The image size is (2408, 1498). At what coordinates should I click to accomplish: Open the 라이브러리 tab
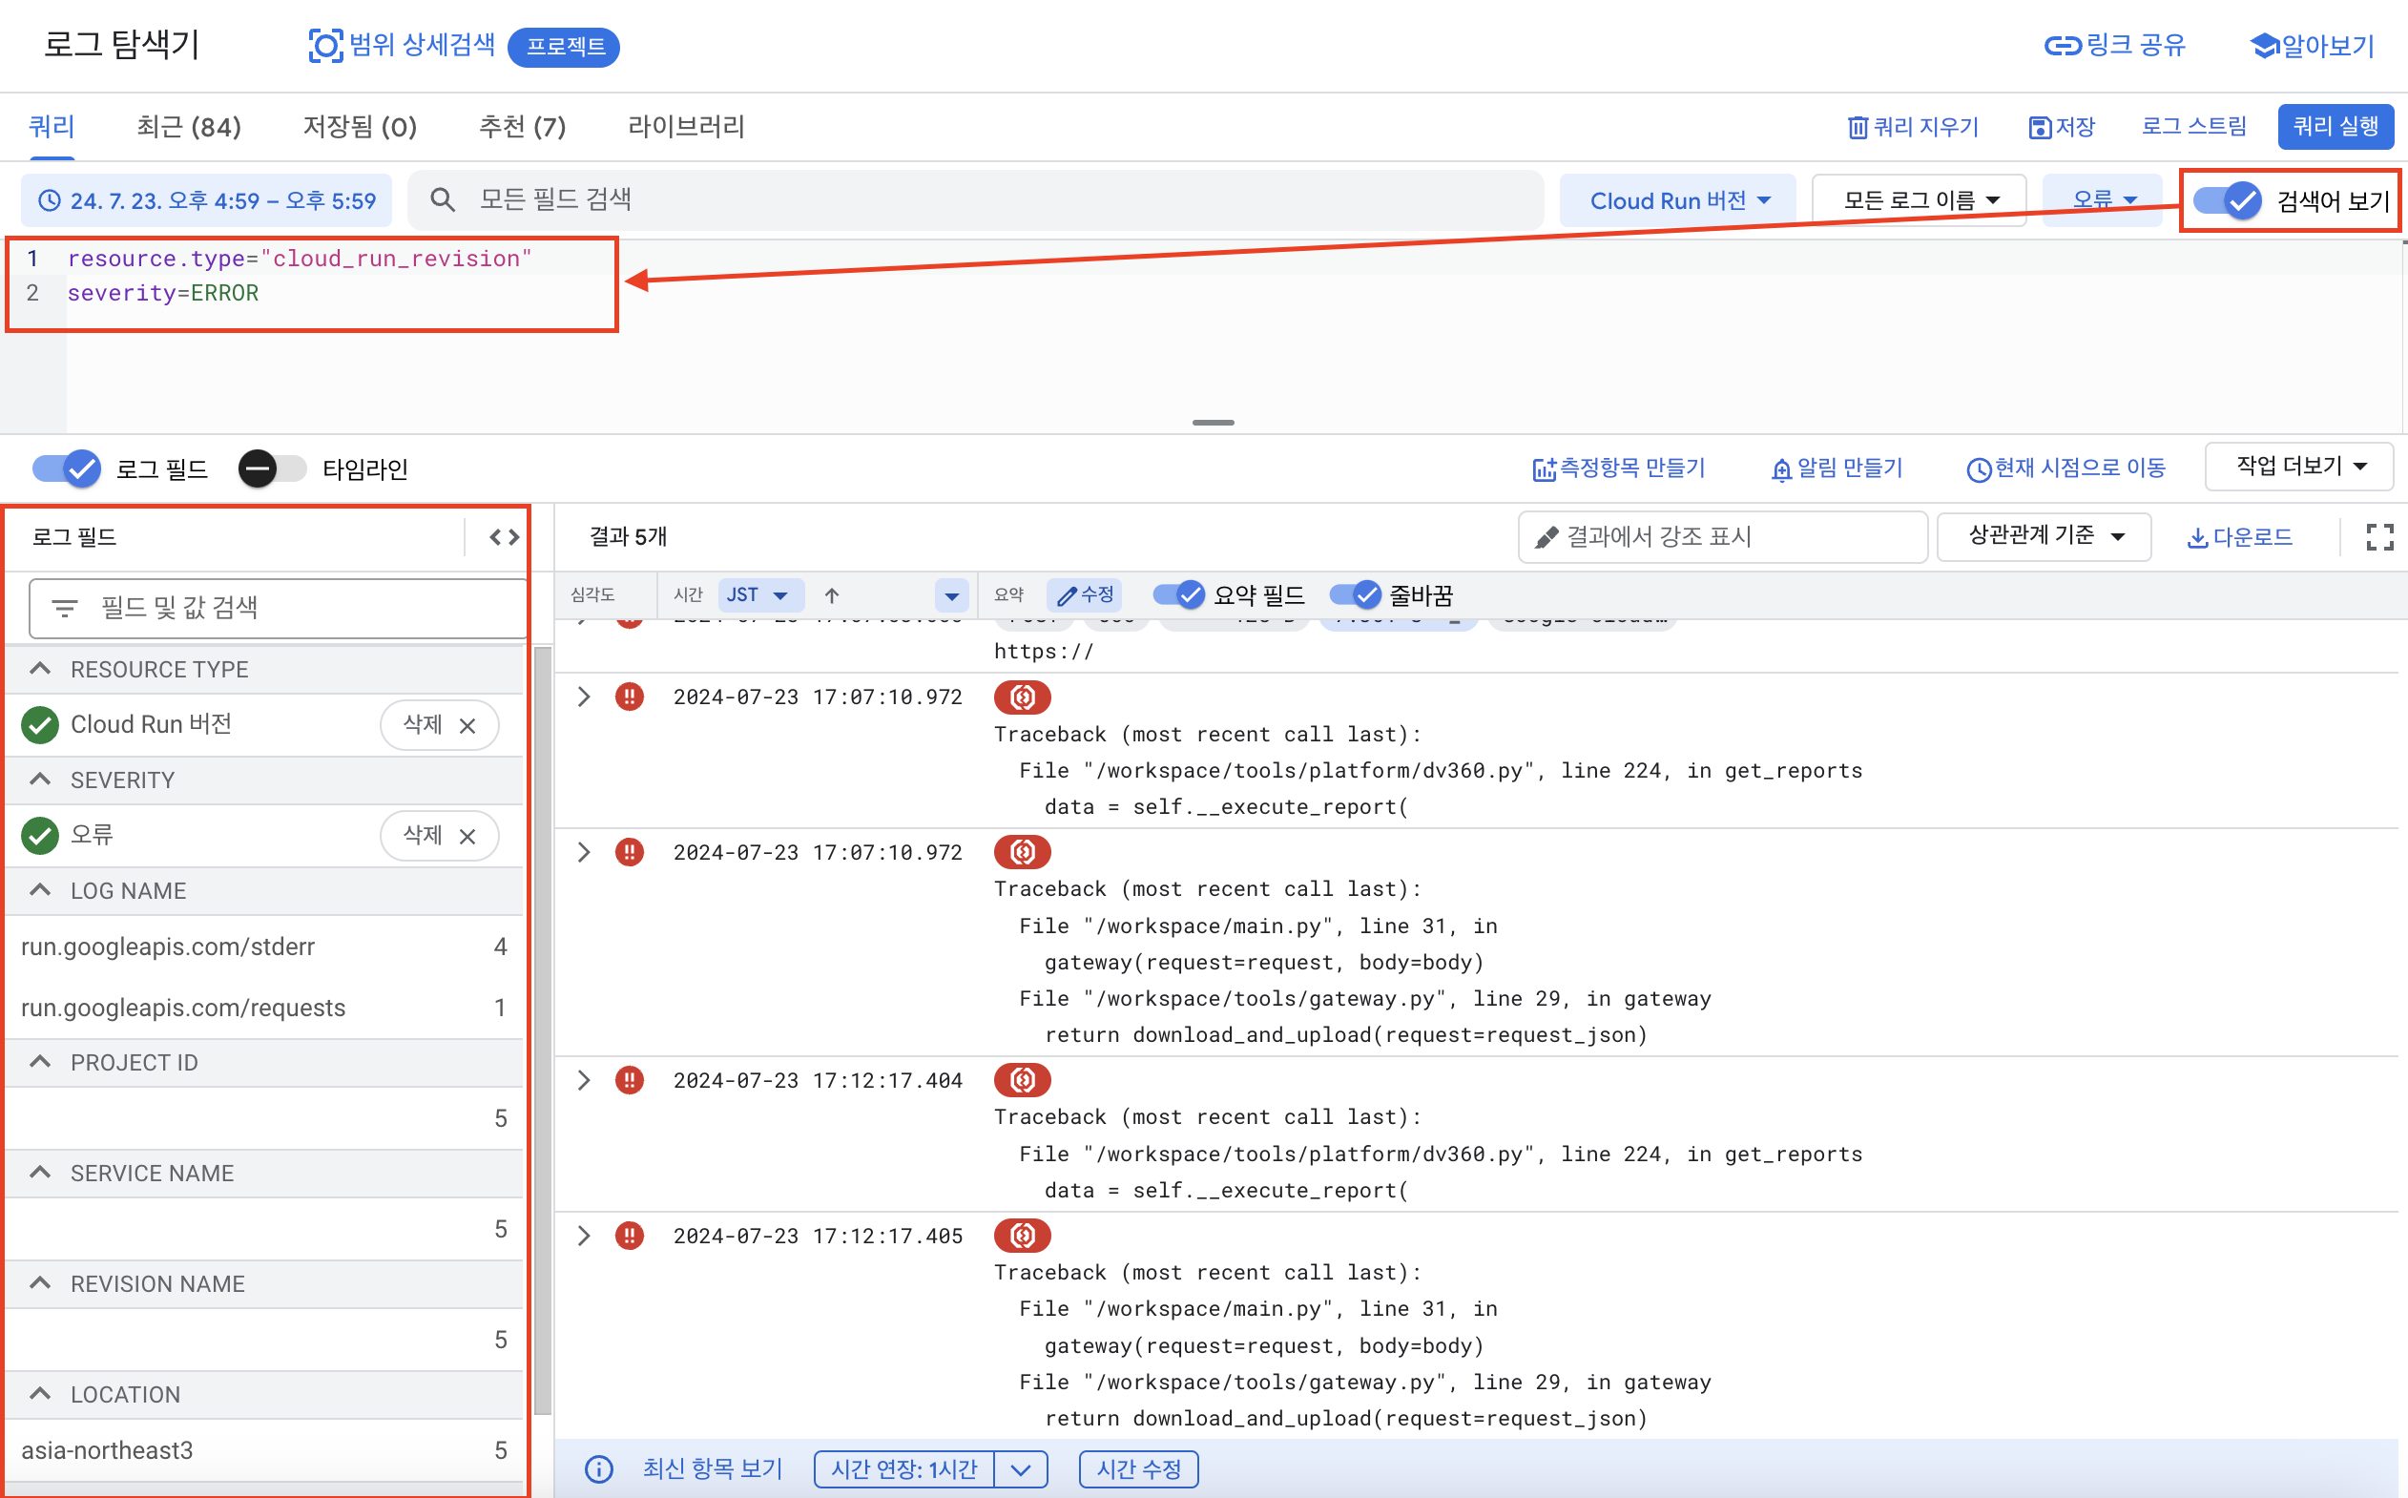[685, 127]
